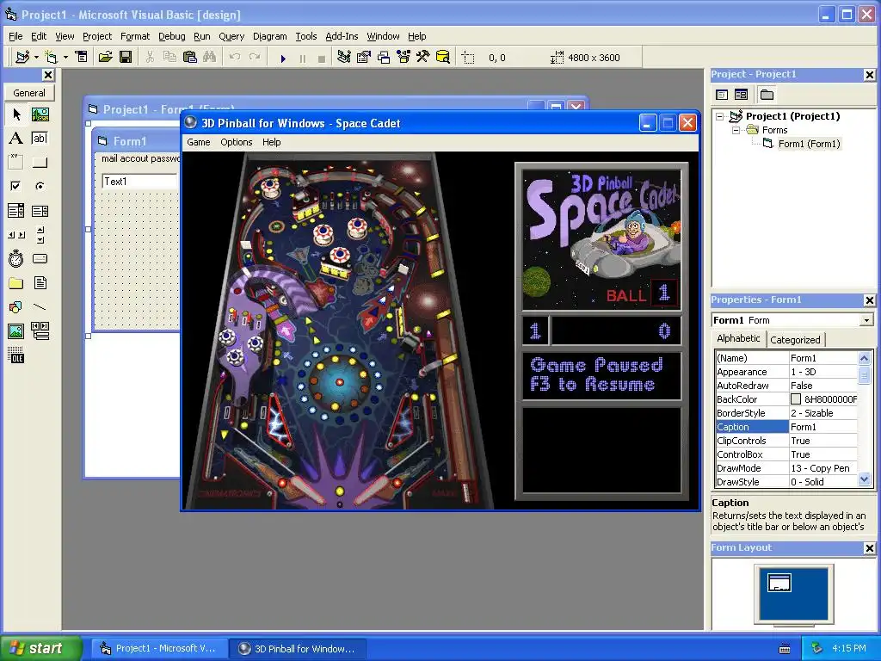
Task: Click the Break pause icon in the toolbar
Action: [303, 58]
